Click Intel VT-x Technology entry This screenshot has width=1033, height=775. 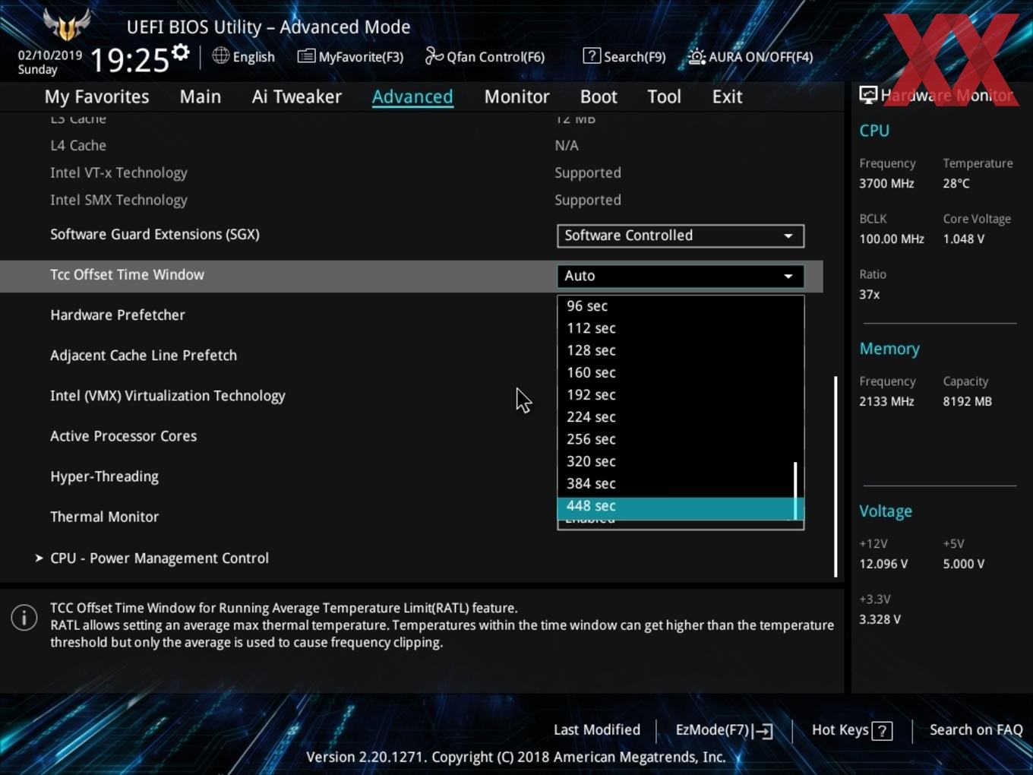click(119, 172)
